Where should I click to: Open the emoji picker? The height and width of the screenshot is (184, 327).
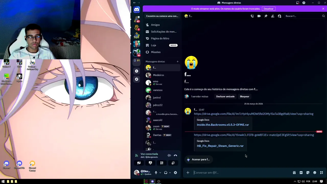pos(315,173)
